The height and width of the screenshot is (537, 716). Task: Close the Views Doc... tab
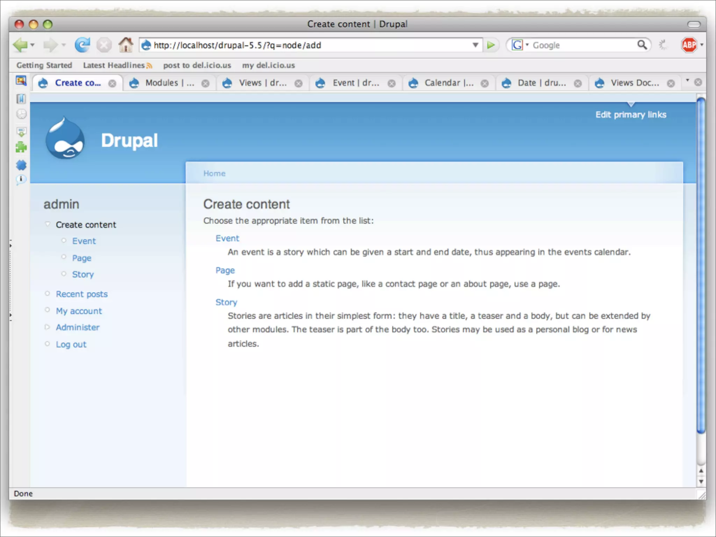(671, 84)
